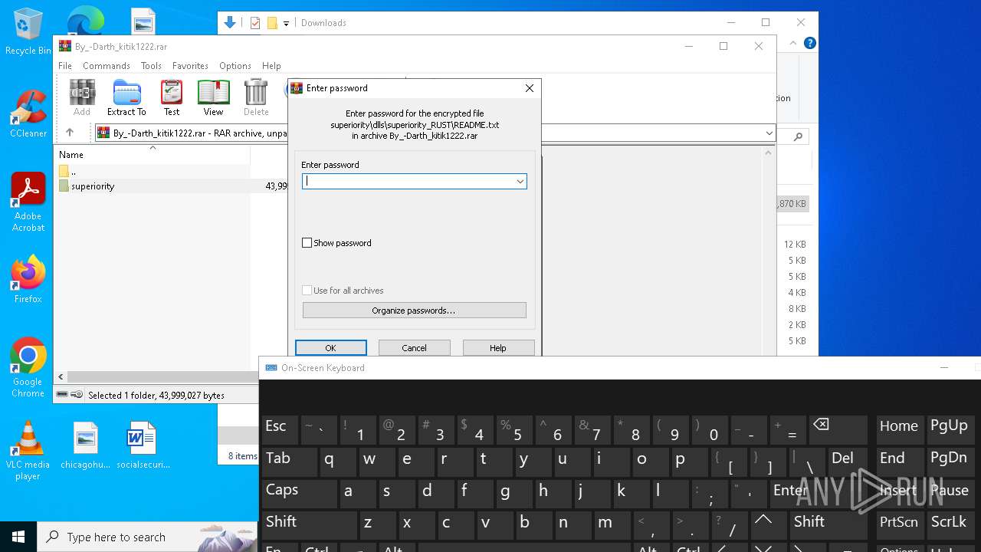The height and width of the screenshot is (552, 981).
Task: Open the Explorer quick access toolbar dropdown
Action: coord(286,24)
